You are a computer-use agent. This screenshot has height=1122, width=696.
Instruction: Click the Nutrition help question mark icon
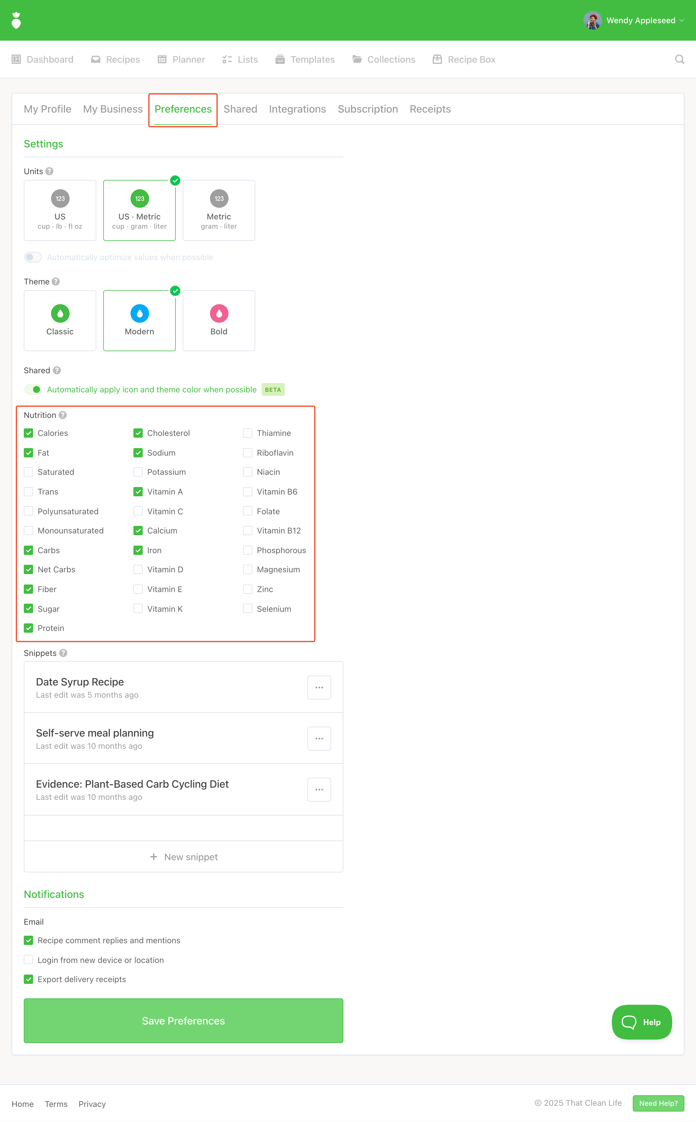(63, 415)
